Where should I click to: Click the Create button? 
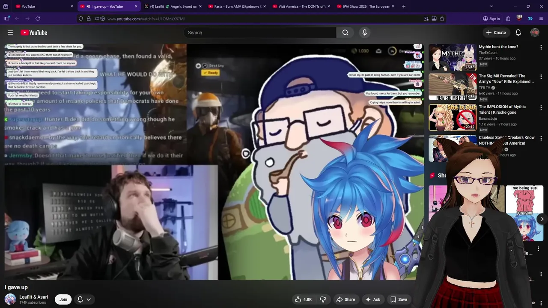pyautogui.click(x=496, y=33)
